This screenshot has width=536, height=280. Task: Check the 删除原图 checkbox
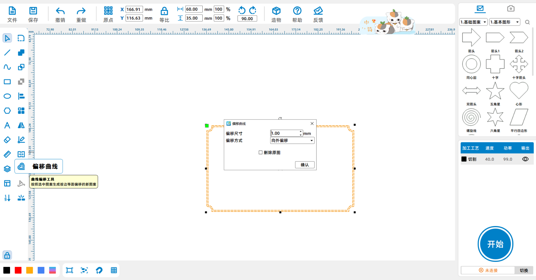pyautogui.click(x=261, y=153)
